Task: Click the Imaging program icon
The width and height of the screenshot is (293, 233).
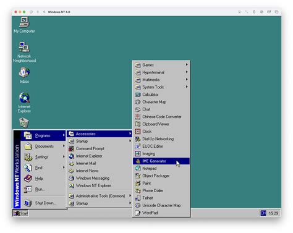Action: [138, 154]
